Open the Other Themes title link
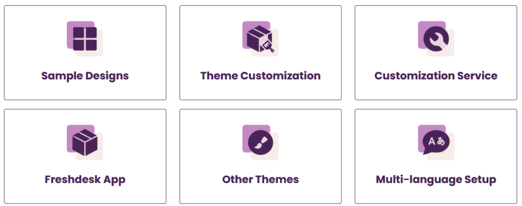The height and width of the screenshot is (206, 522). tap(260, 180)
